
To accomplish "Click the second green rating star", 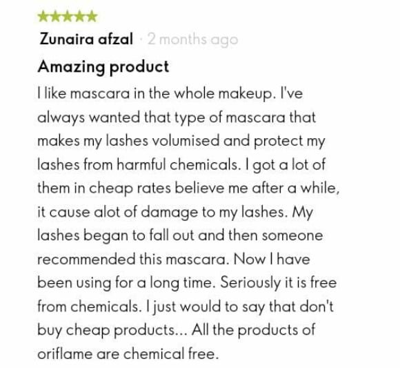I will [x=55, y=17].
